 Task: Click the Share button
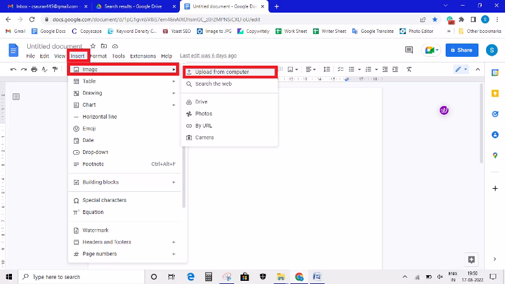461,50
